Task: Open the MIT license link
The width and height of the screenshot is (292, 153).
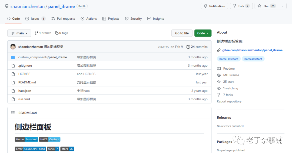Action: (x=231, y=75)
